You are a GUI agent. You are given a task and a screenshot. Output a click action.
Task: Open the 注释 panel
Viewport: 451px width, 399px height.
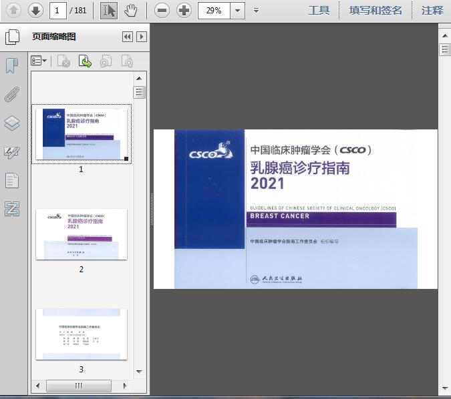[432, 11]
